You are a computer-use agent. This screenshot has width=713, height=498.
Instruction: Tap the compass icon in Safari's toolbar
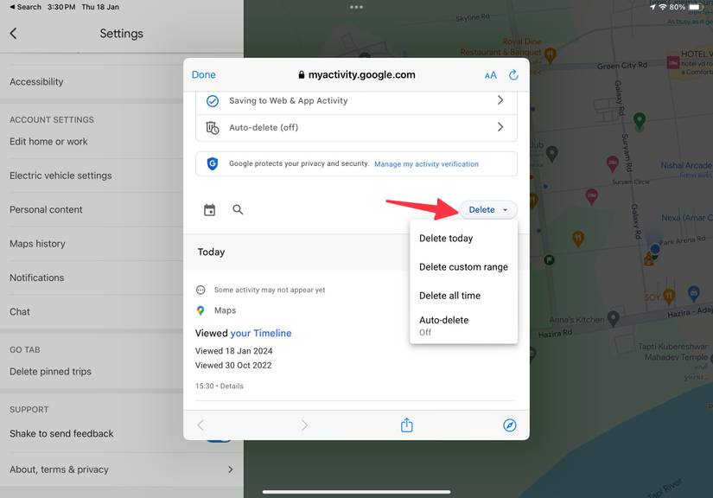tap(509, 425)
